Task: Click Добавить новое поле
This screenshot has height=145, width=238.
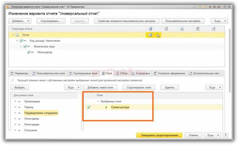Action: coord(100,87)
